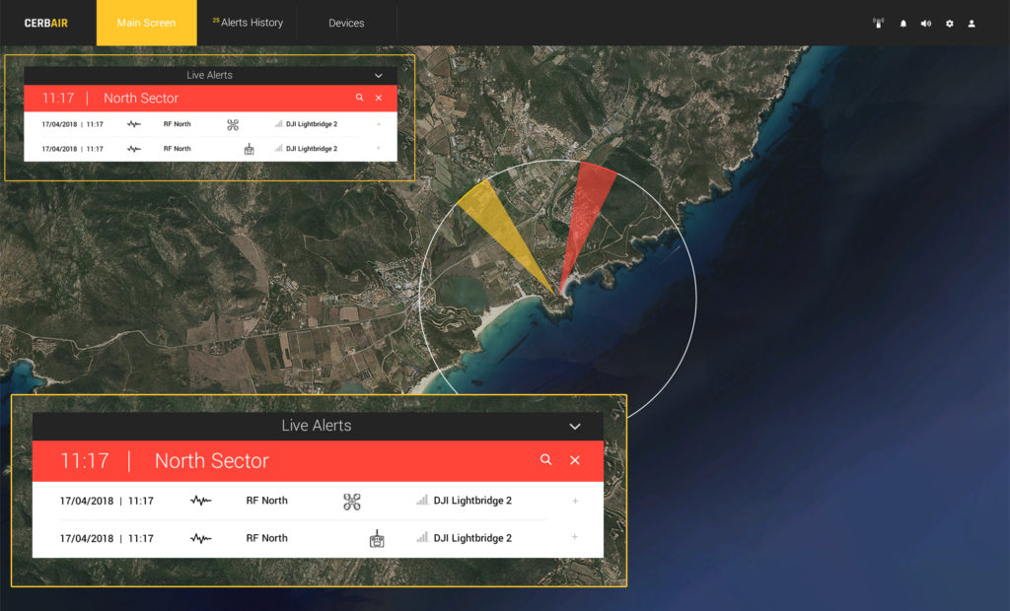The width and height of the screenshot is (1010, 611).
Task: Search the North Sector alert in small panel
Action: pos(359,98)
